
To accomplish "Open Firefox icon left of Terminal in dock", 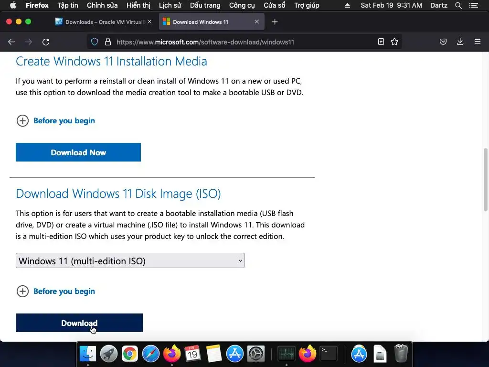I will 307,354.
